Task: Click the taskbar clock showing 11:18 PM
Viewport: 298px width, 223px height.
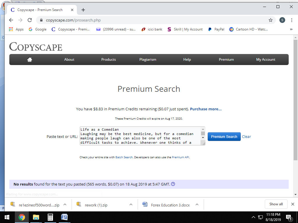Action: click(273, 217)
